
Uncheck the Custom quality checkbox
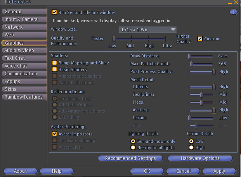tap(200, 39)
